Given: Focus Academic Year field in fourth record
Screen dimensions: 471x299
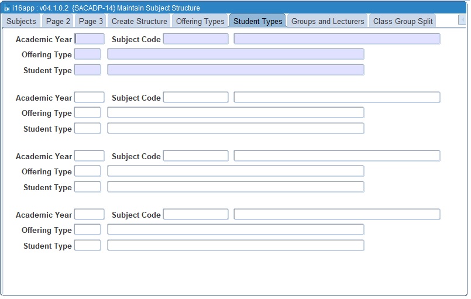Looking at the screenshot, I should pos(90,215).
